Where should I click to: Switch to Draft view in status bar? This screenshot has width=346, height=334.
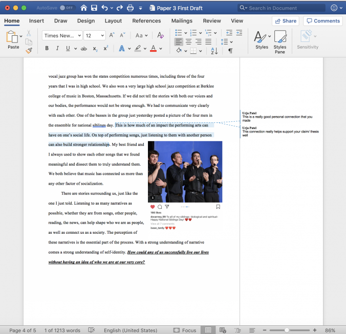tap(252, 330)
